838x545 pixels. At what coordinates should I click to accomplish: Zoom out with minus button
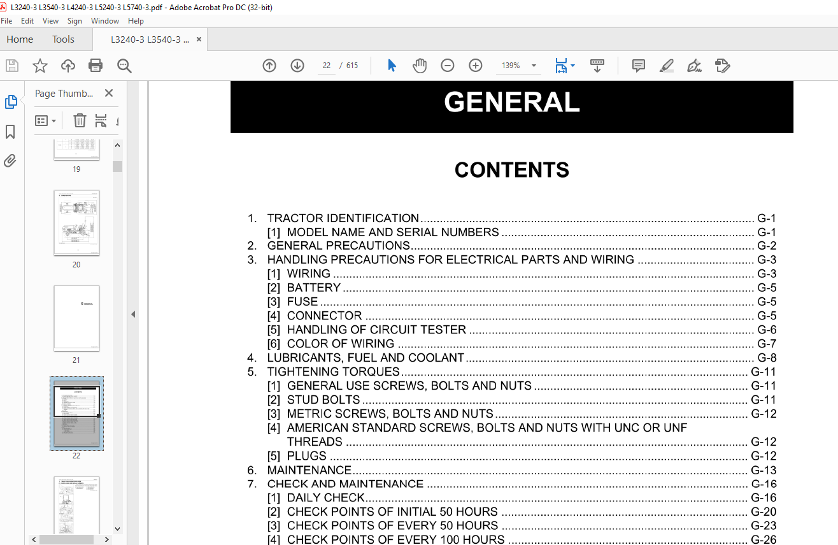[x=448, y=66]
